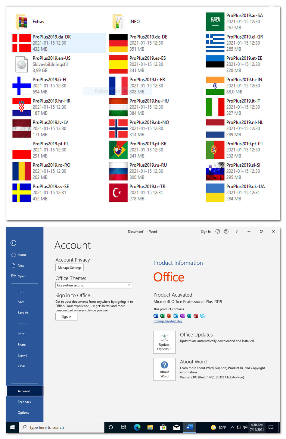The height and width of the screenshot is (439, 286).
Task: Select the ProPlus2019.ru-RU file name
Action: [148, 165]
